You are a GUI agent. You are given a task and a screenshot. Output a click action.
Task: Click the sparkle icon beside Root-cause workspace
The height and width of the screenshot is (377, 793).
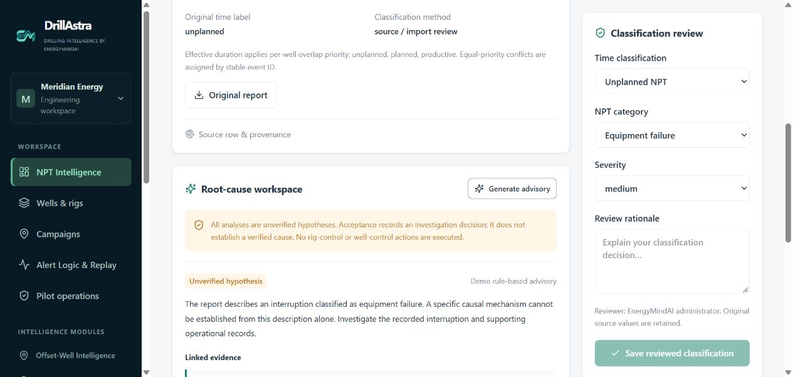[x=191, y=189]
